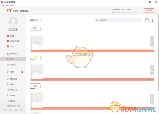The height and width of the screenshot is (114, 159).
Task: Add a book placeholder on 工作 shelf
Action: (x=37, y=71)
